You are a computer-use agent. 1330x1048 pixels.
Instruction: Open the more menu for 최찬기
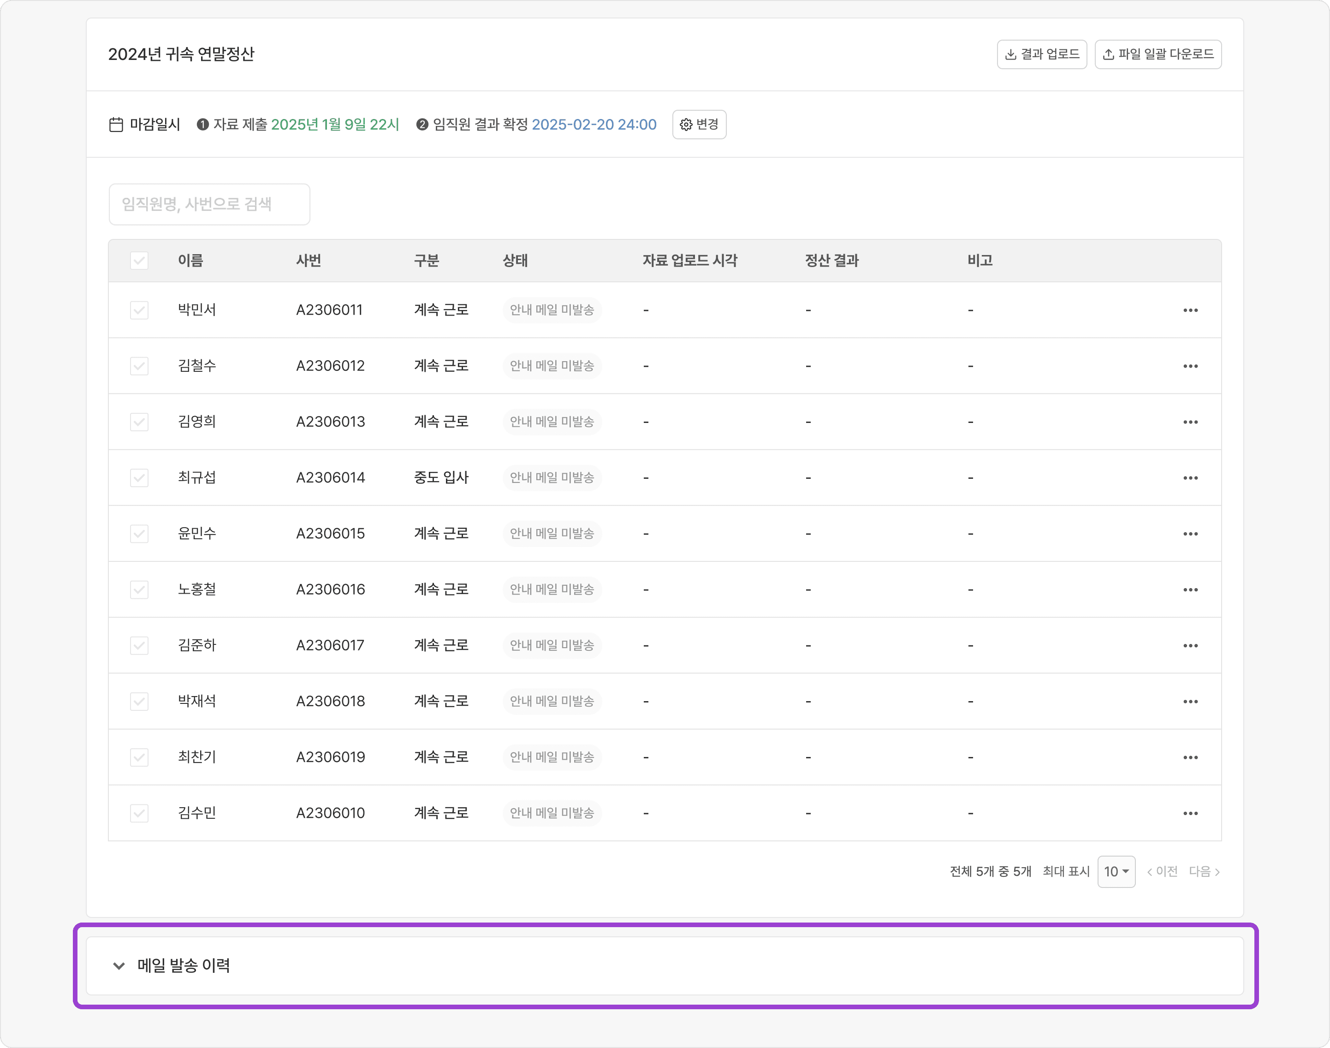click(x=1190, y=758)
